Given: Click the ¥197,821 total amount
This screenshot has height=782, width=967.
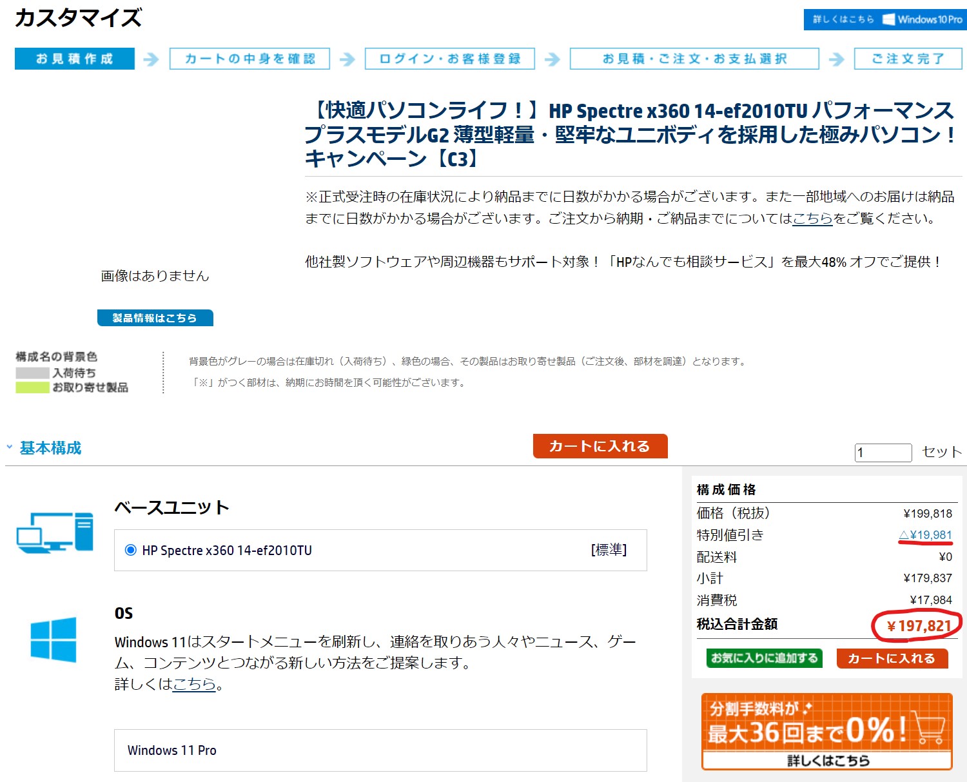Looking at the screenshot, I should pos(919,625).
